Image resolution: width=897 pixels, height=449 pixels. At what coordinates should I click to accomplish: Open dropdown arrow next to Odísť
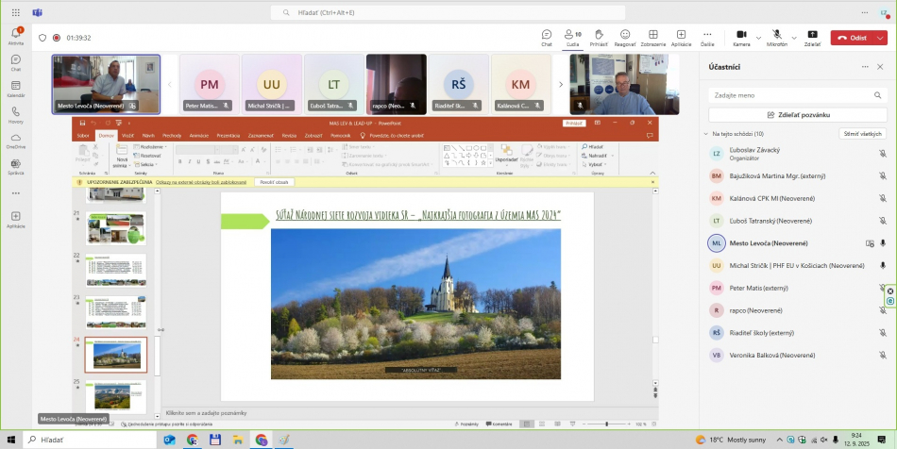(x=881, y=38)
